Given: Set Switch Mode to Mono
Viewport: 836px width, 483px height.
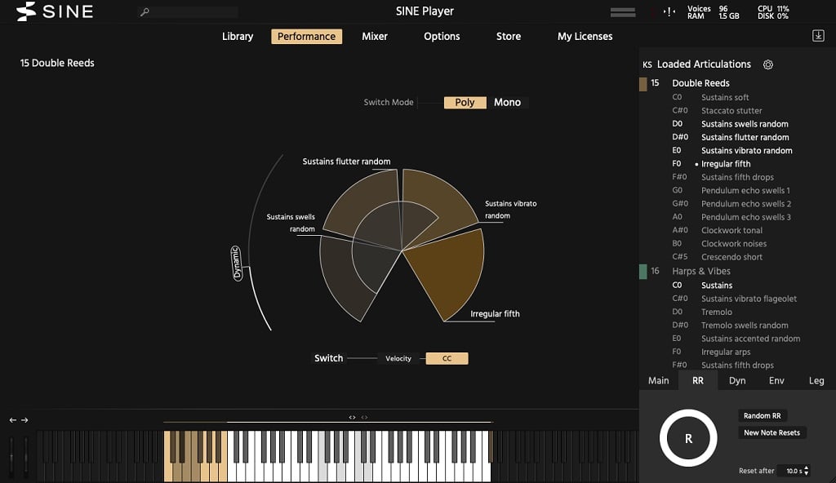Looking at the screenshot, I should click(x=507, y=102).
